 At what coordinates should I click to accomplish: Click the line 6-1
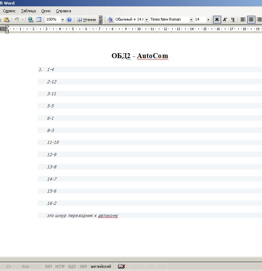pos(50,118)
